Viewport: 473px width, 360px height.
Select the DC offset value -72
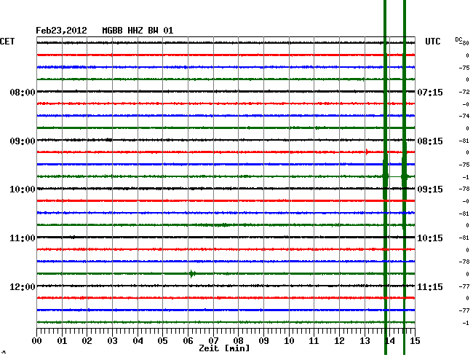click(464, 92)
